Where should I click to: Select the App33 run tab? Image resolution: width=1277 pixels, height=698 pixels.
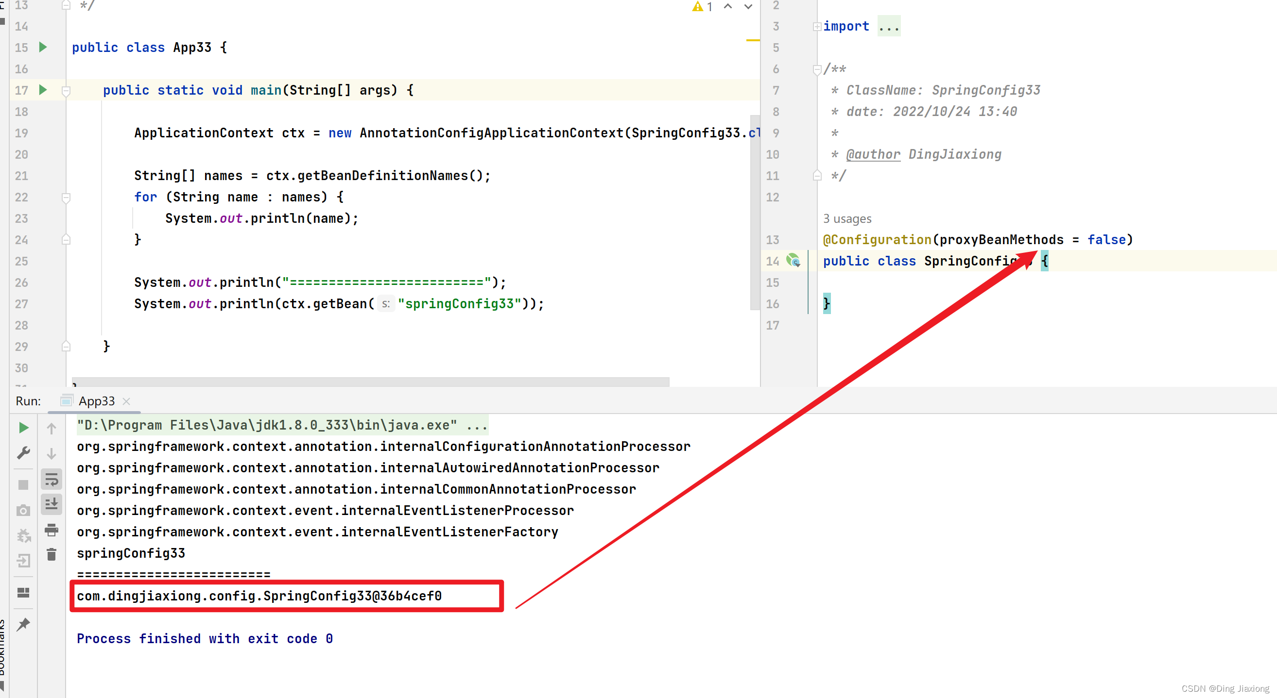[x=94, y=401]
